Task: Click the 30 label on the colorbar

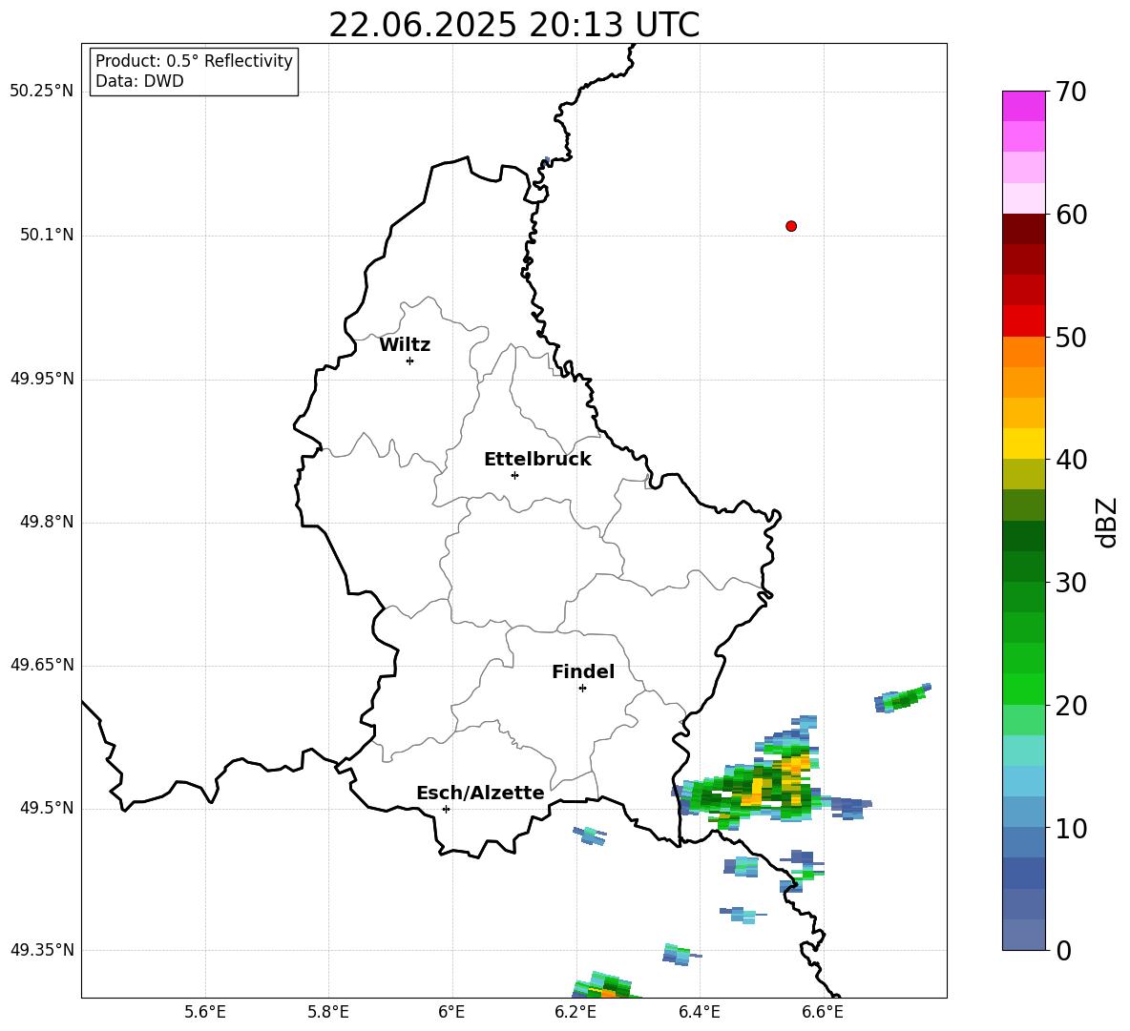Action: pyautogui.click(x=1071, y=583)
